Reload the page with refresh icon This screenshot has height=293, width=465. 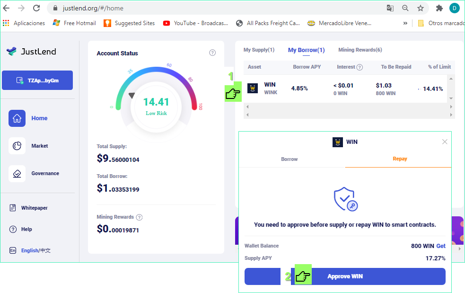[36, 8]
